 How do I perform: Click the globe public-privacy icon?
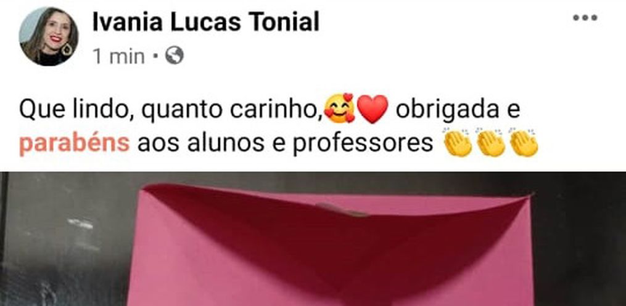tap(175, 55)
